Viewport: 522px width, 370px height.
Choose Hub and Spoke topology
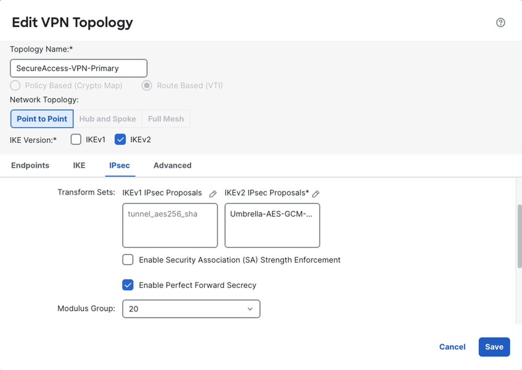pyautogui.click(x=108, y=118)
